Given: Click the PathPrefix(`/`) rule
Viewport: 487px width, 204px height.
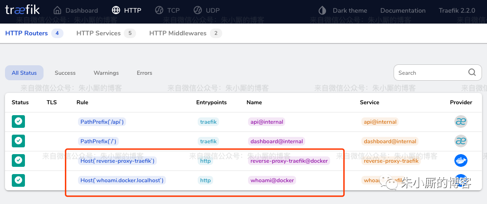Looking at the screenshot, I should (98, 141).
